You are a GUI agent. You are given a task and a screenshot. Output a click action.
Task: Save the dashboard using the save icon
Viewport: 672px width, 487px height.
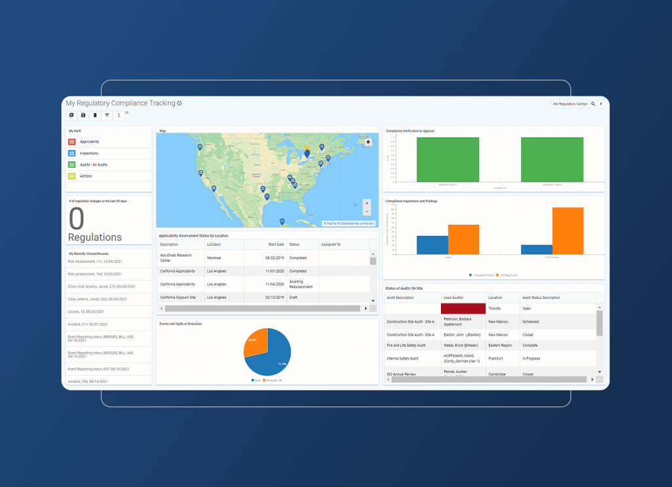point(83,115)
